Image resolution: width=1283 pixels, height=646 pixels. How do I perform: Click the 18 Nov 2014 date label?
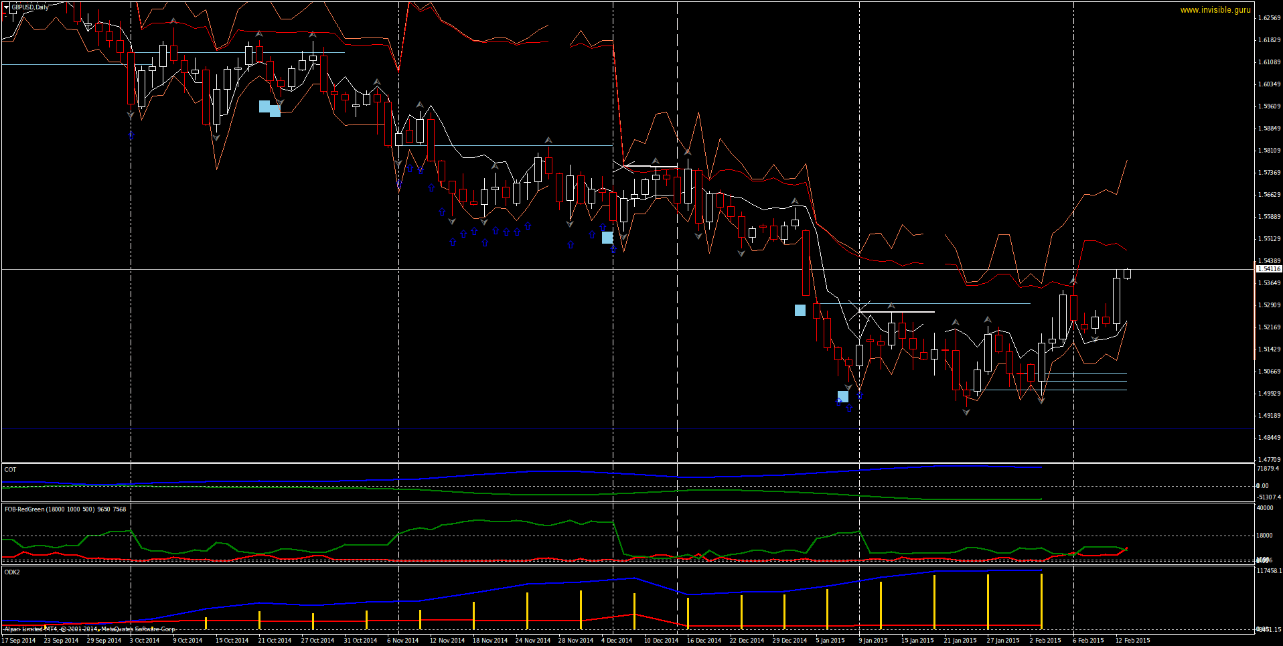tap(490, 641)
